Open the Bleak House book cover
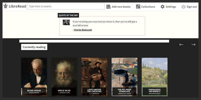This screenshot has height=100, width=201. 34,77
